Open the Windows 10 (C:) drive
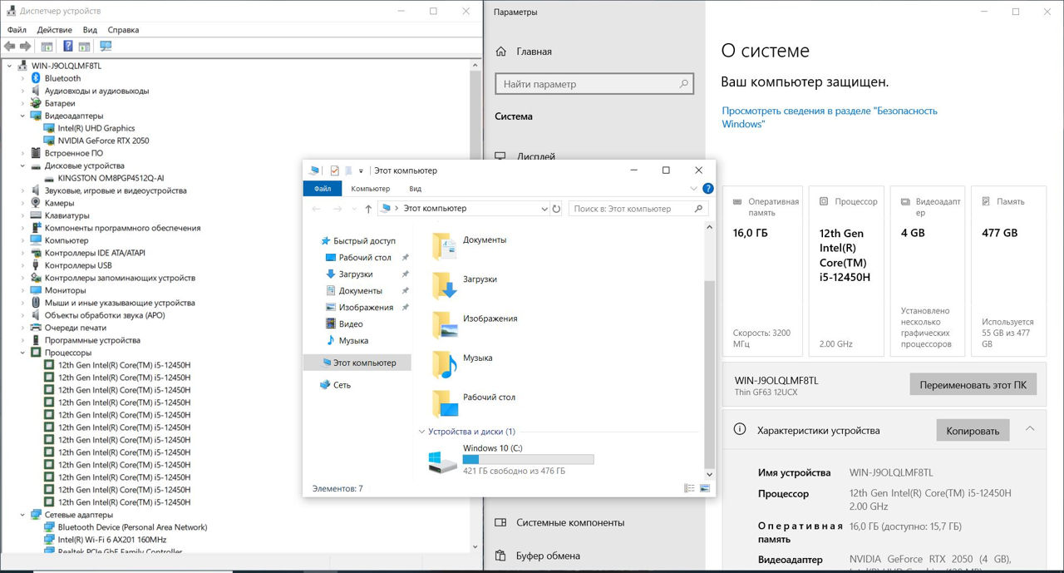Image resolution: width=1064 pixels, height=573 pixels. pyautogui.click(x=492, y=449)
